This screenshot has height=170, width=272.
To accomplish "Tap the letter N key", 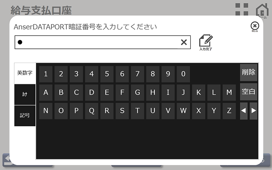I will pyautogui.click(x=46, y=111).
